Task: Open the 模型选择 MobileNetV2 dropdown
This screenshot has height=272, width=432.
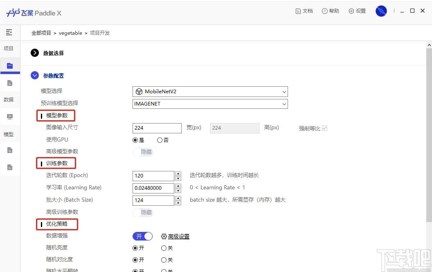Action: click(x=210, y=92)
